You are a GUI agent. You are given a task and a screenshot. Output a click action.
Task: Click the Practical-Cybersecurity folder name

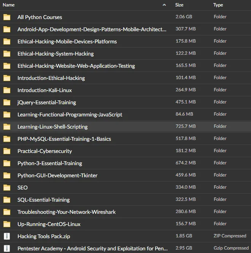(x=44, y=151)
